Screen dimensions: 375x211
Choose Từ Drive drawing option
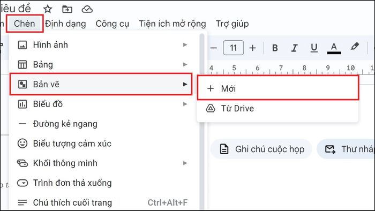(278, 108)
